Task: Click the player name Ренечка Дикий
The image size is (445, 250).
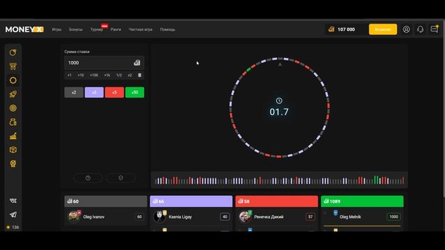Action: tap(269, 217)
